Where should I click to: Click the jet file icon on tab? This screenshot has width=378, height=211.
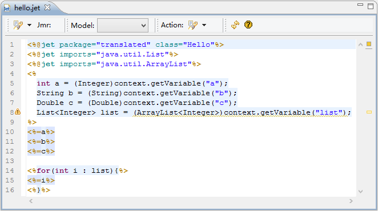click(x=7, y=8)
